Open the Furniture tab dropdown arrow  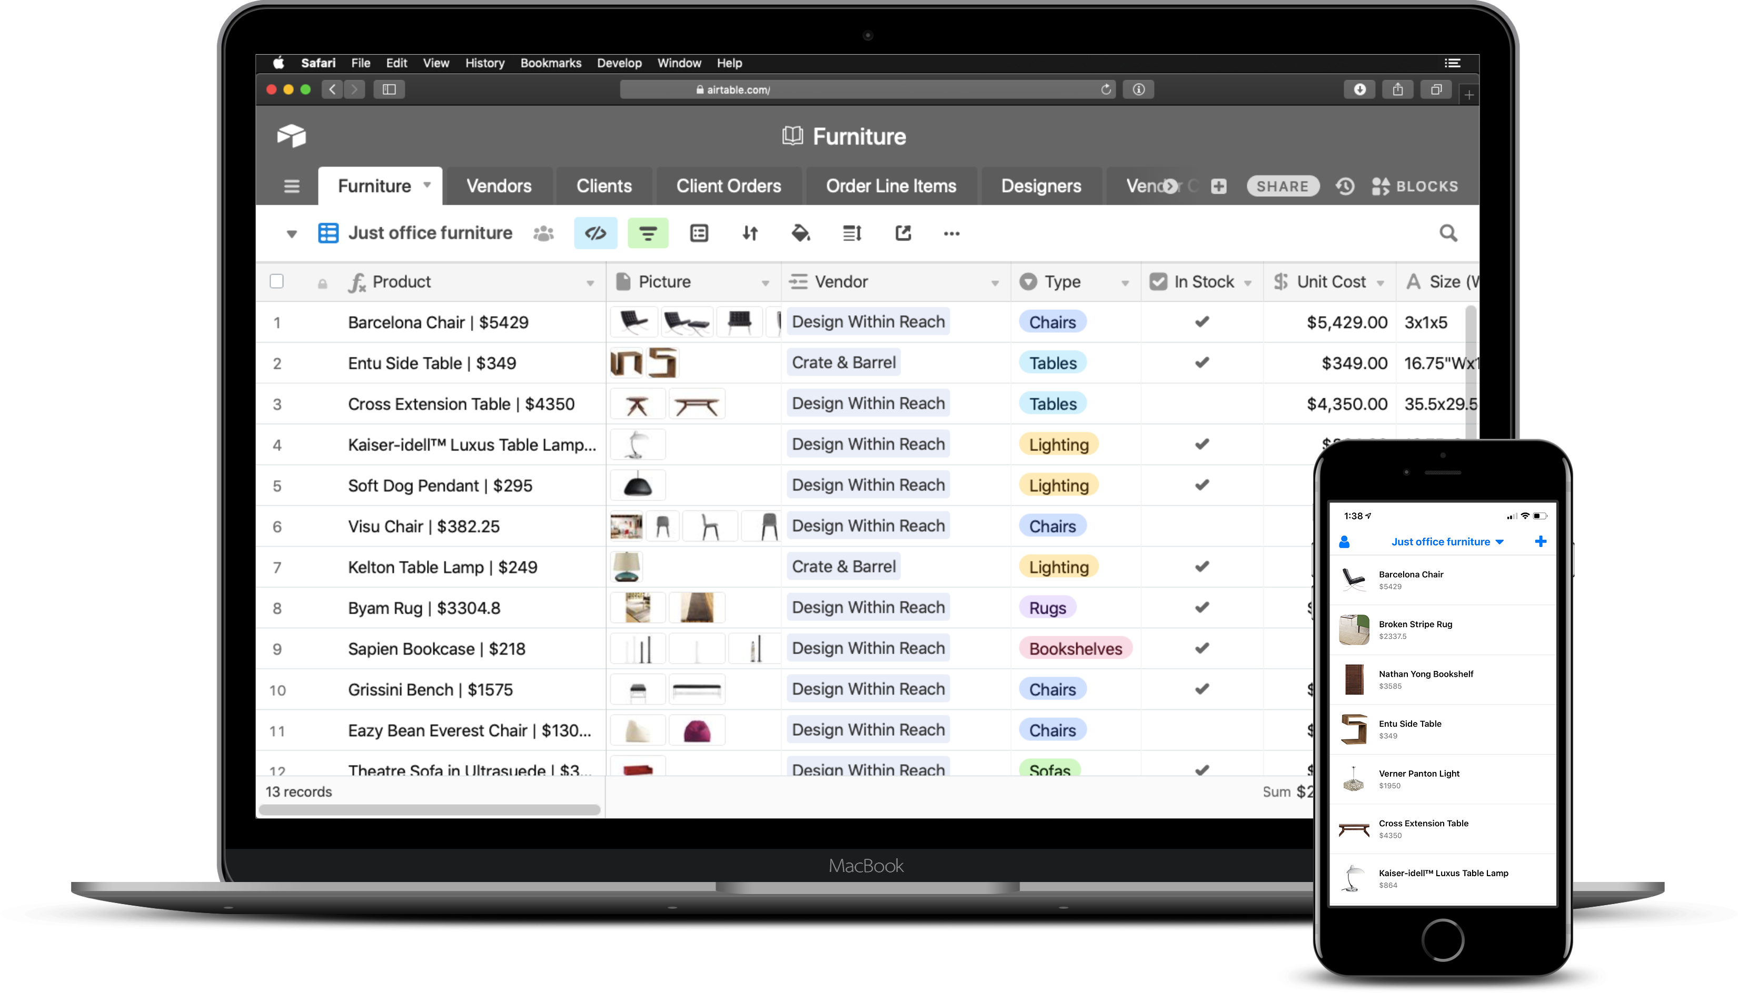pos(427,185)
